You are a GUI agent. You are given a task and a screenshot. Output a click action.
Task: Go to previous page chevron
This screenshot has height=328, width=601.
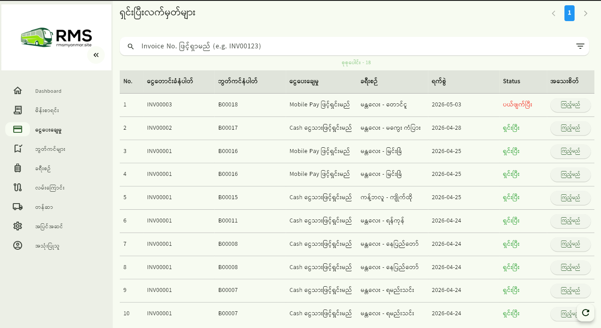[x=553, y=13]
